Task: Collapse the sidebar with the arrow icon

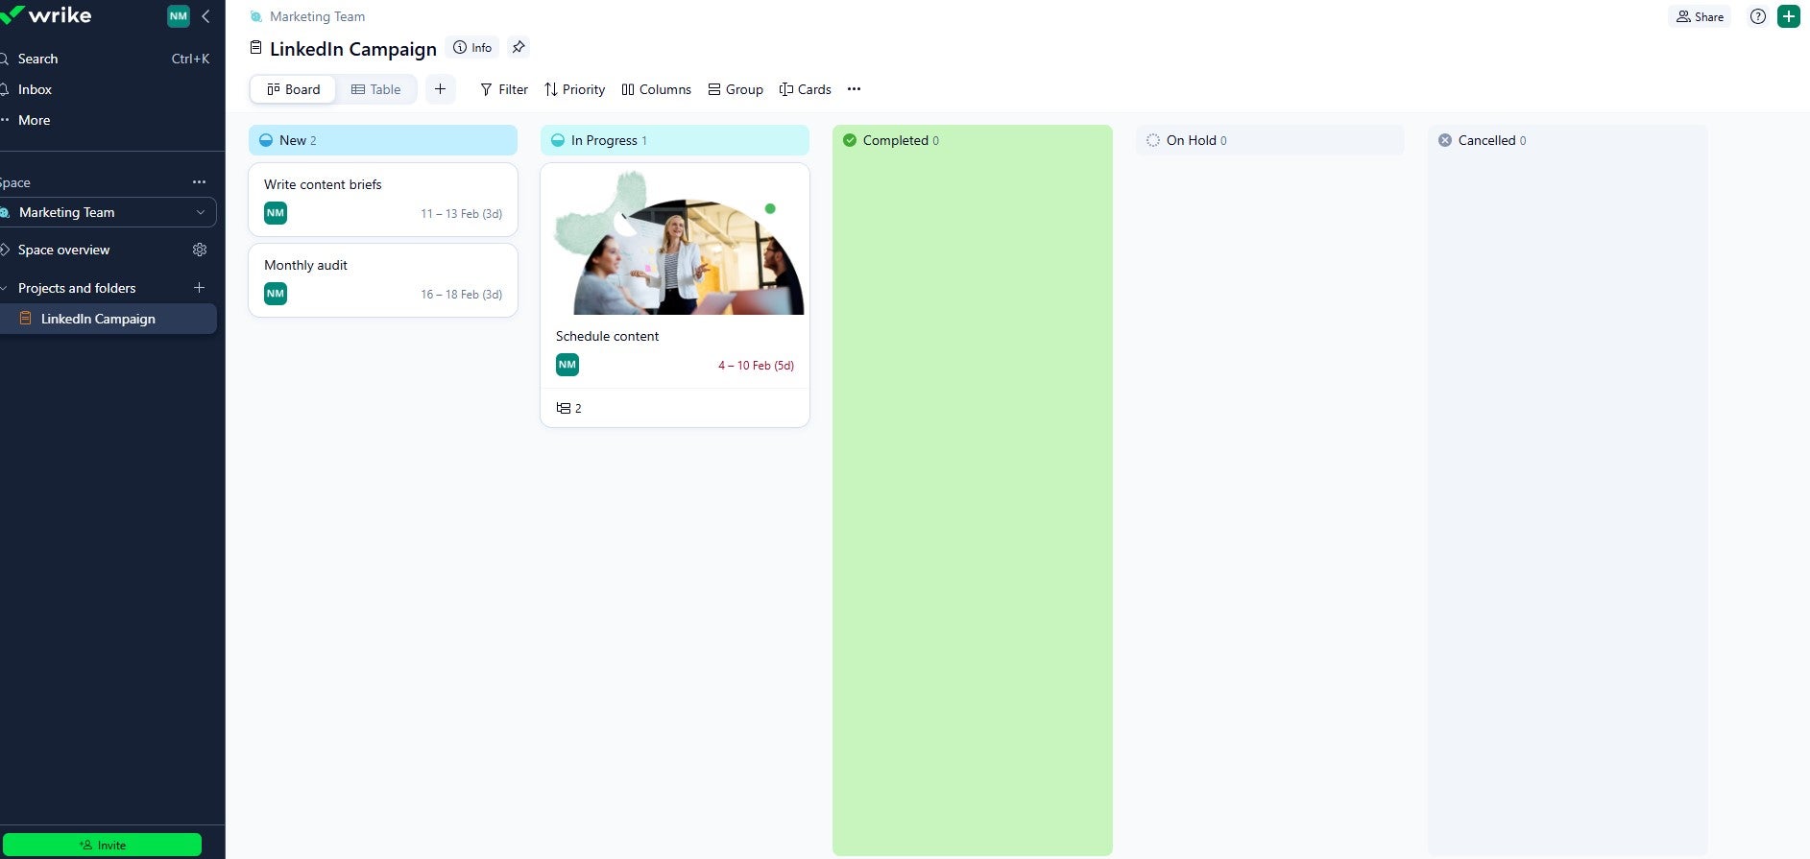Action: [205, 16]
